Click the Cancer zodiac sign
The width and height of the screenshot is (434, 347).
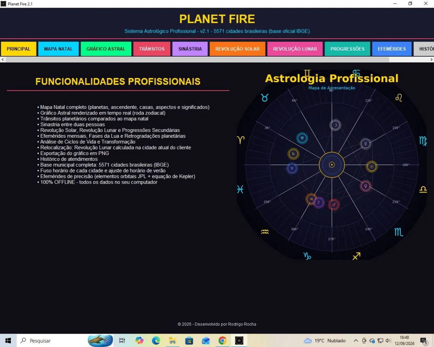[356, 73]
